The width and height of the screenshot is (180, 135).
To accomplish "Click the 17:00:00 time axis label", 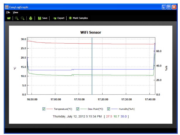I will coord(56,100).
